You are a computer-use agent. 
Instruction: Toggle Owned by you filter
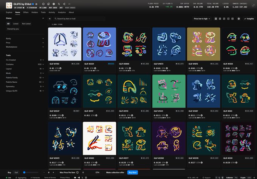click(13, 29)
